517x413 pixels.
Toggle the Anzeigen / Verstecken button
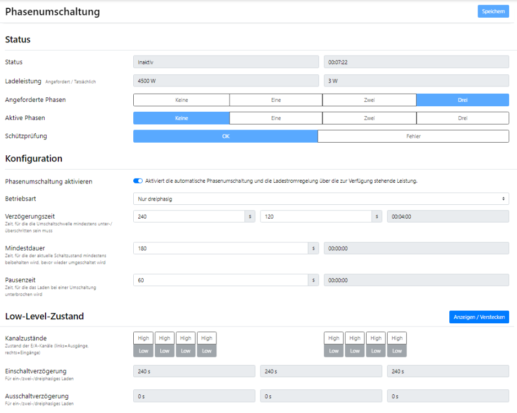(x=478, y=317)
